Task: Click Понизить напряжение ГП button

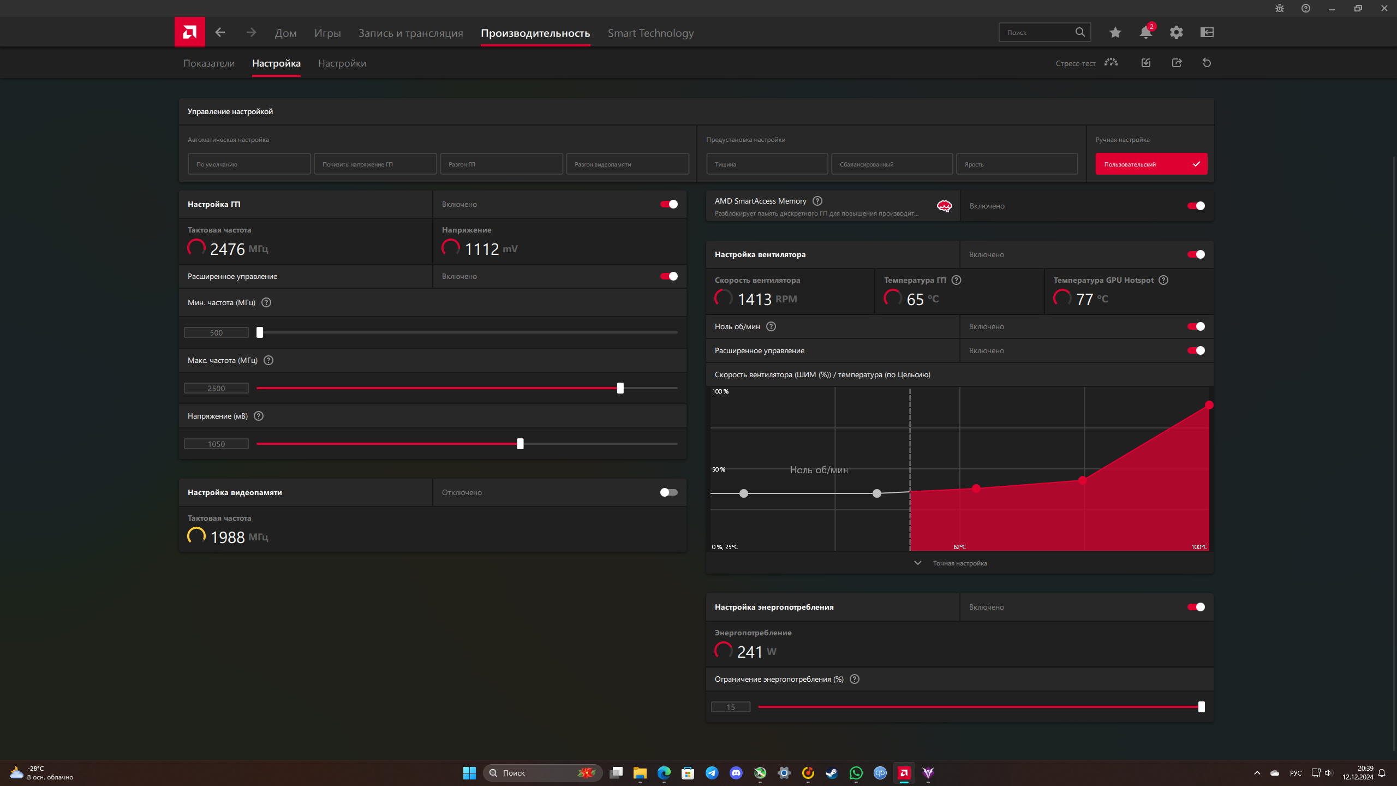Action: click(375, 164)
